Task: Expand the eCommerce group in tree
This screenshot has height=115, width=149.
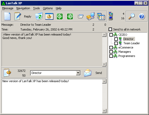Action: (x=126, y=47)
